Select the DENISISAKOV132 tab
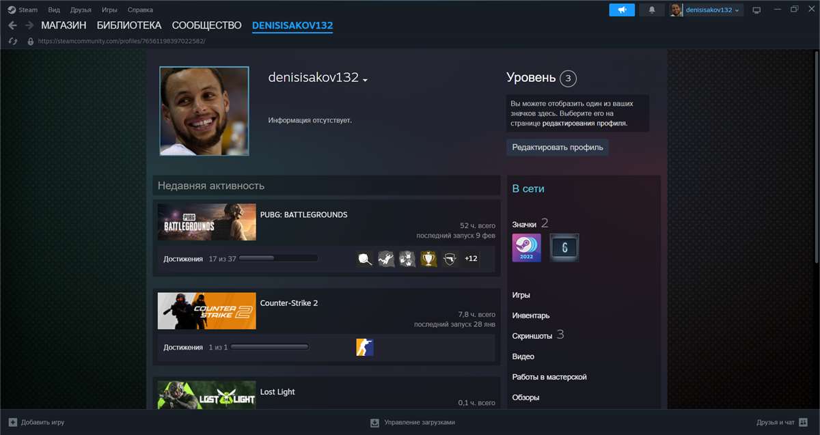Image resolution: width=820 pixels, height=435 pixels. (292, 25)
